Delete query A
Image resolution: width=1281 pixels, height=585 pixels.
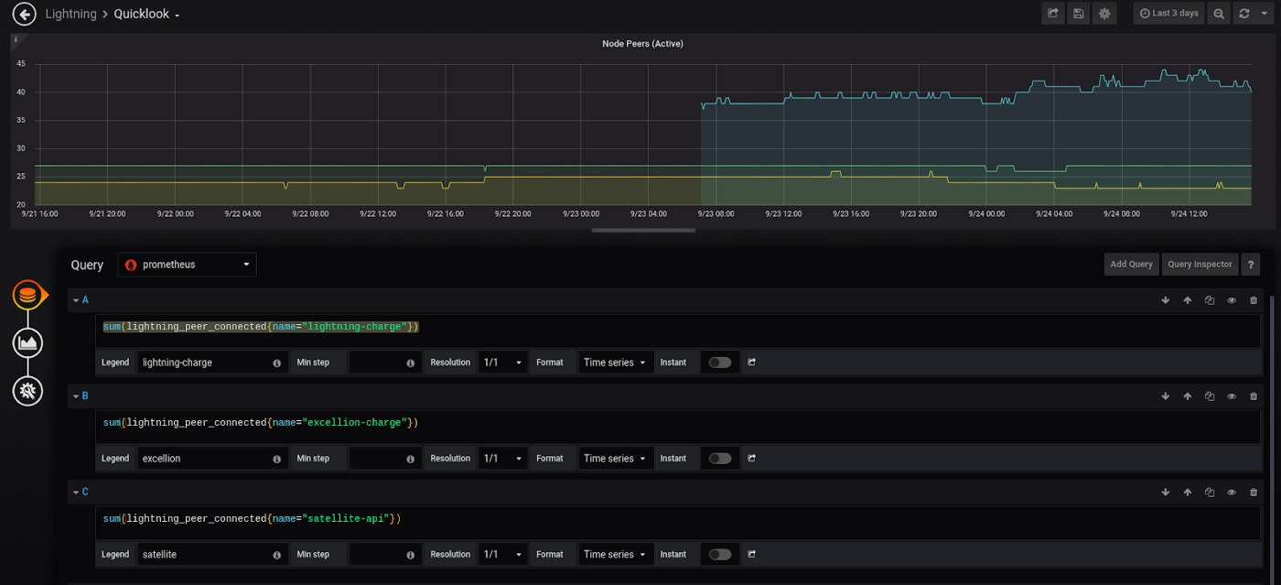coord(1254,300)
